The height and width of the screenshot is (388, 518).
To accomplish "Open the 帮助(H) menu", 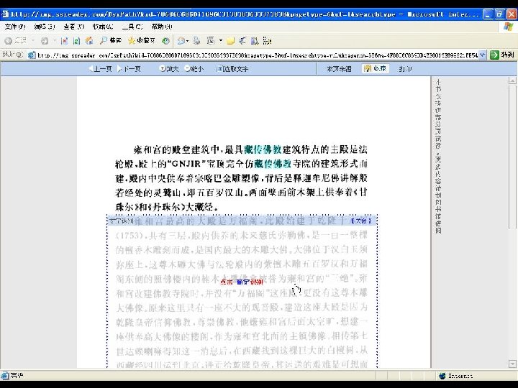I will point(162,27).
